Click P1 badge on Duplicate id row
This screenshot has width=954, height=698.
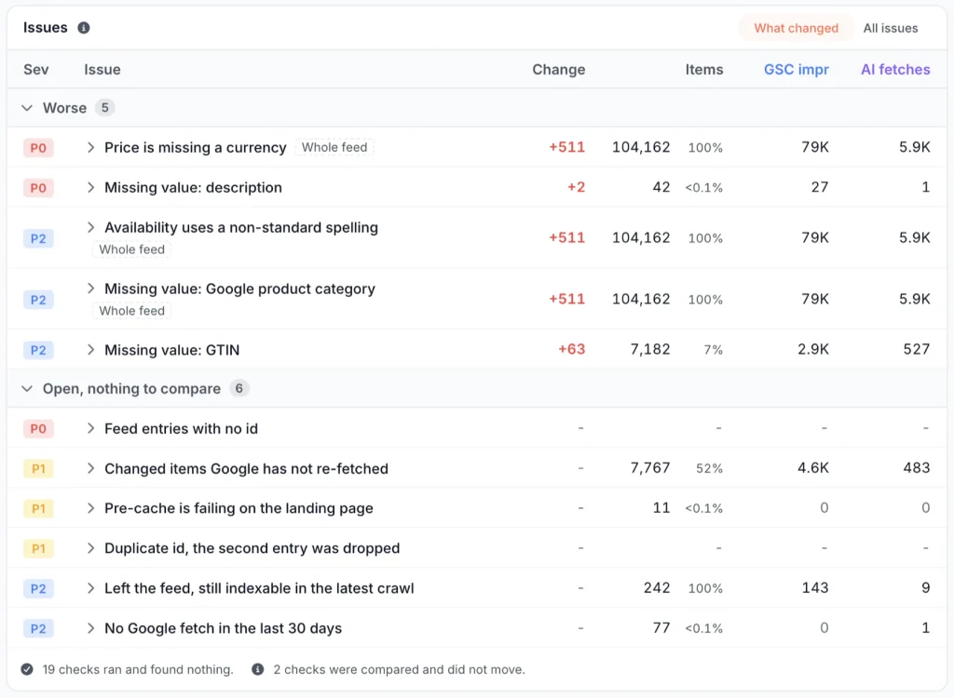pyautogui.click(x=38, y=548)
